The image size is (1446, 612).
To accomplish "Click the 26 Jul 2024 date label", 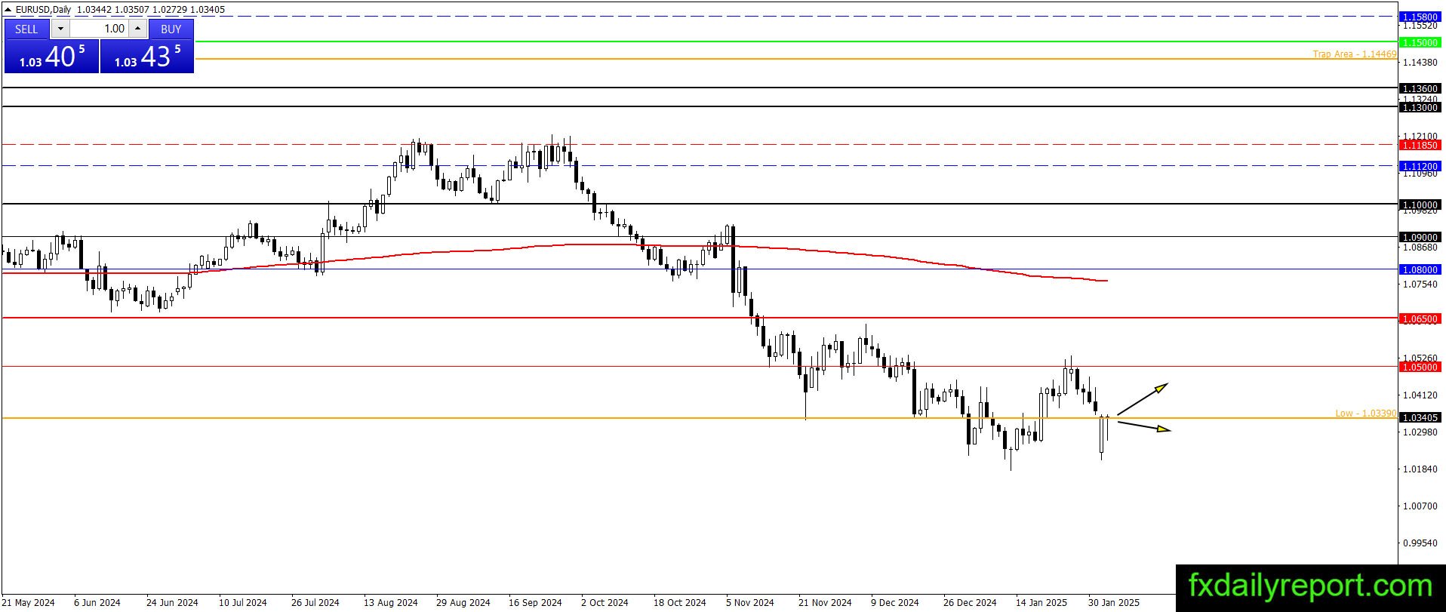I will (x=315, y=602).
